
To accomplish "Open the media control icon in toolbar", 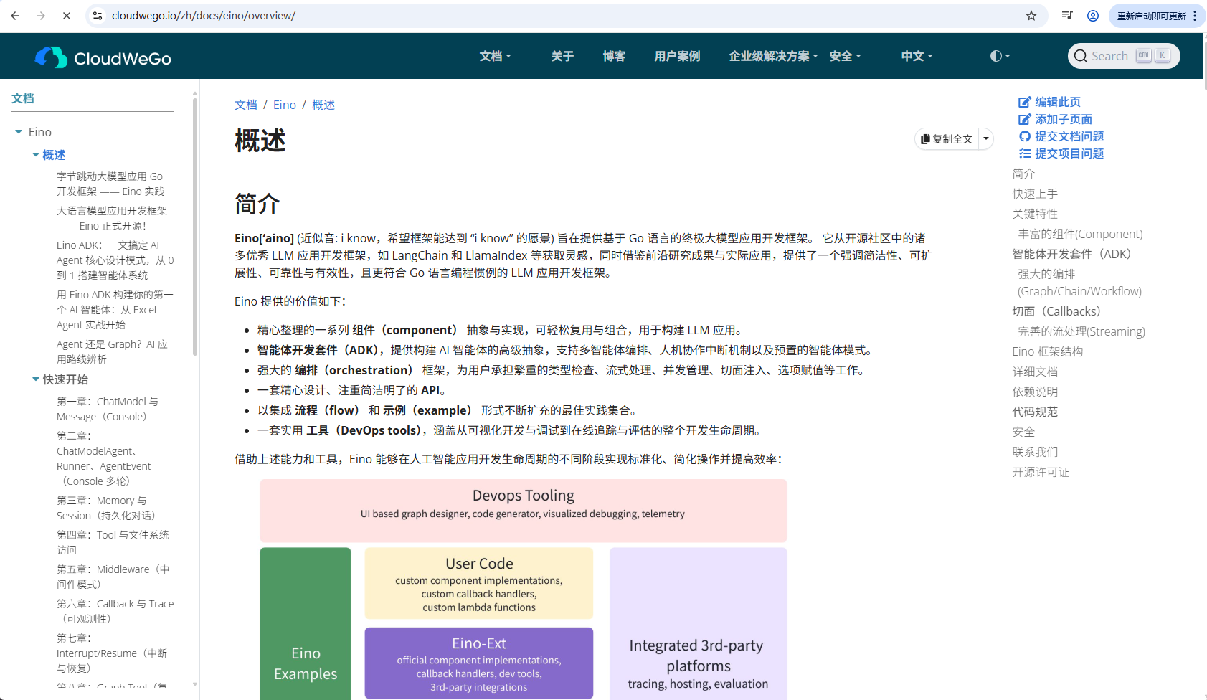I will click(x=1067, y=16).
